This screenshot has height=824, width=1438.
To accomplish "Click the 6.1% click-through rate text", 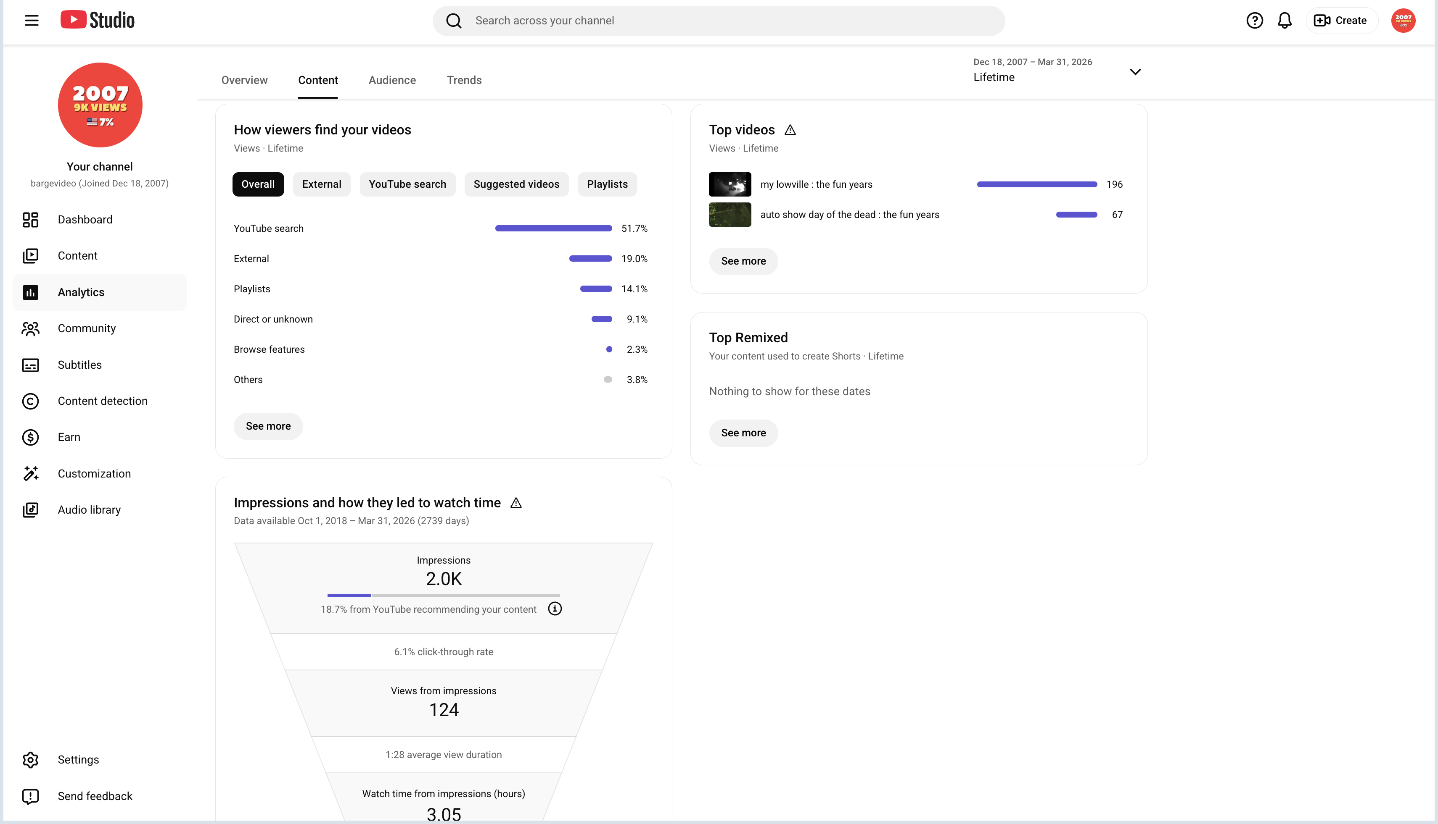I will coord(444,652).
